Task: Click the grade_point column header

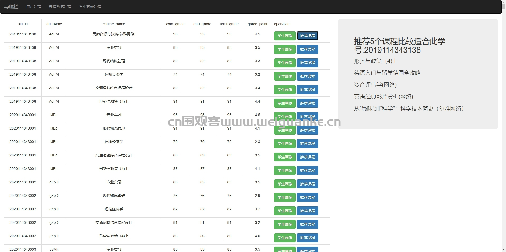Action: click(x=257, y=24)
